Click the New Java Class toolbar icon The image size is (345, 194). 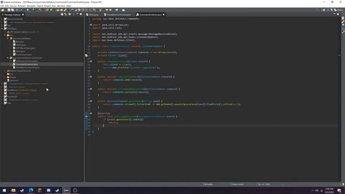[51, 10]
